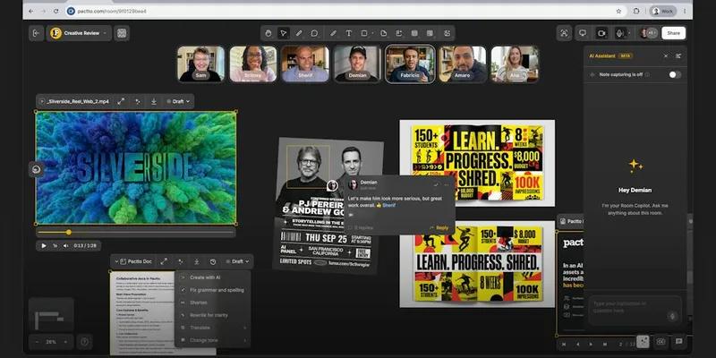Resolve Demian's comment with checkmark

[436, 184]
